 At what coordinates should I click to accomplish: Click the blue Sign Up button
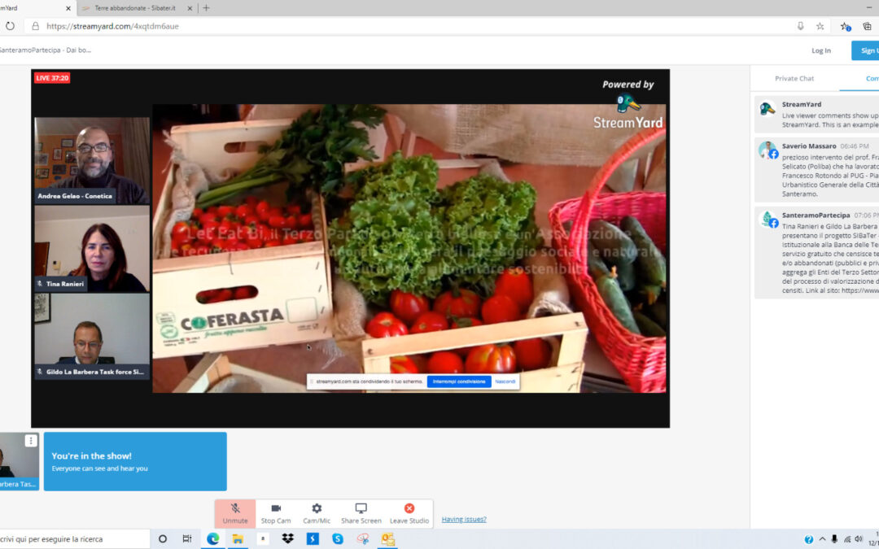pyautogui.click(x=865, y=50)
